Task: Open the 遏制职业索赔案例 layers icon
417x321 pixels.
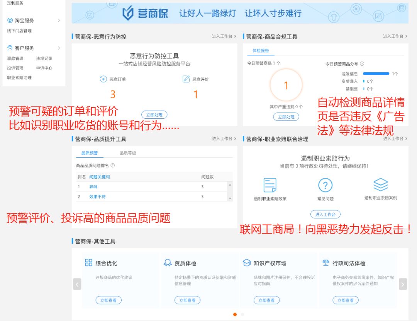Action: coord(381,184)
